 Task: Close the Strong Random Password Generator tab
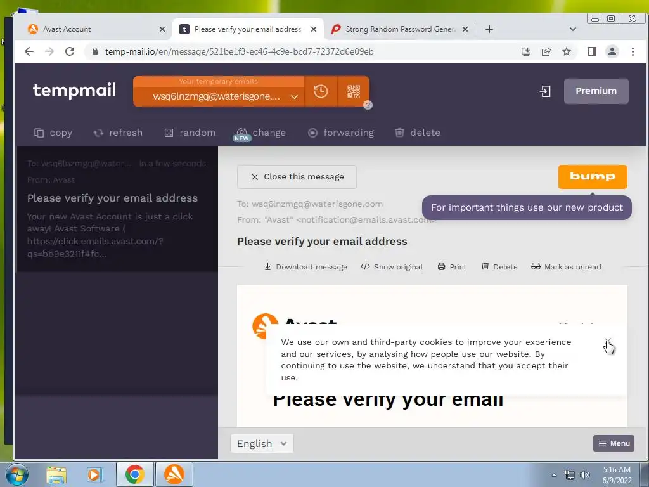pos(465,29)
